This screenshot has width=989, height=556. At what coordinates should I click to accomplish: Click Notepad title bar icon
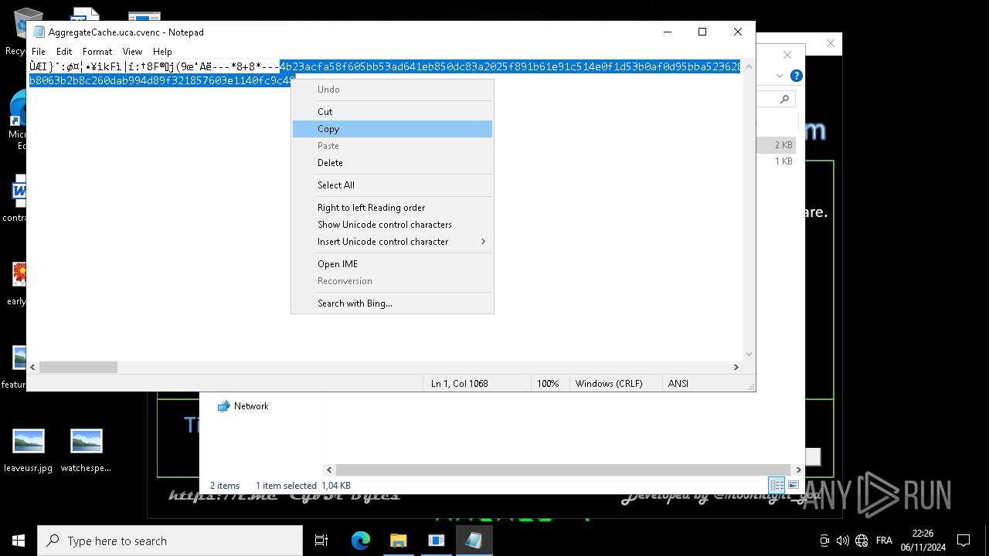[39, 32]
